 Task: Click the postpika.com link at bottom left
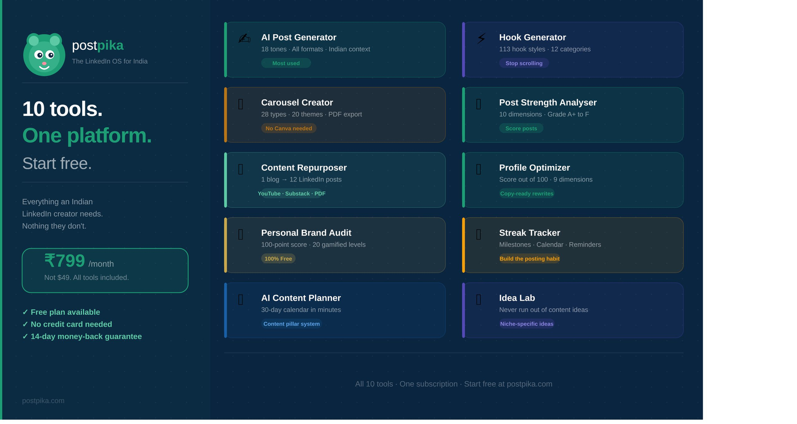click(43, 401)
